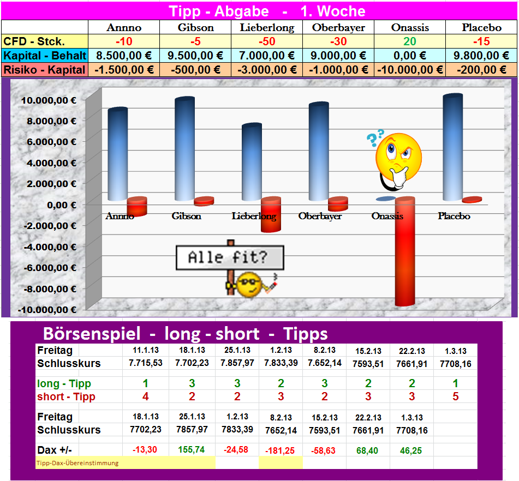Select risk cell -10.000,00 €
This screenshot has height=481, width=519.
[410, 70]
